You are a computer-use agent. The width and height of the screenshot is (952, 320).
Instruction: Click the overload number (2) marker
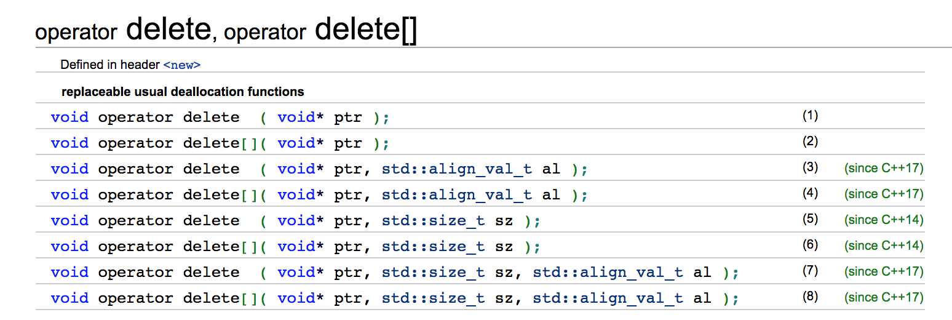[x=810, y=142]
